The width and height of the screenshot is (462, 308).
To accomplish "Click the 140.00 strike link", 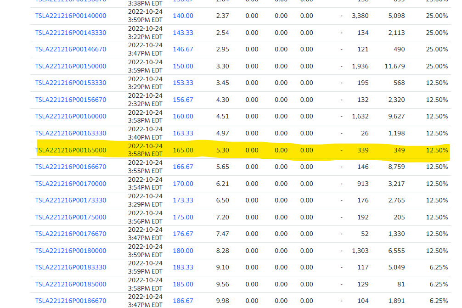I will tap(183, 16).
